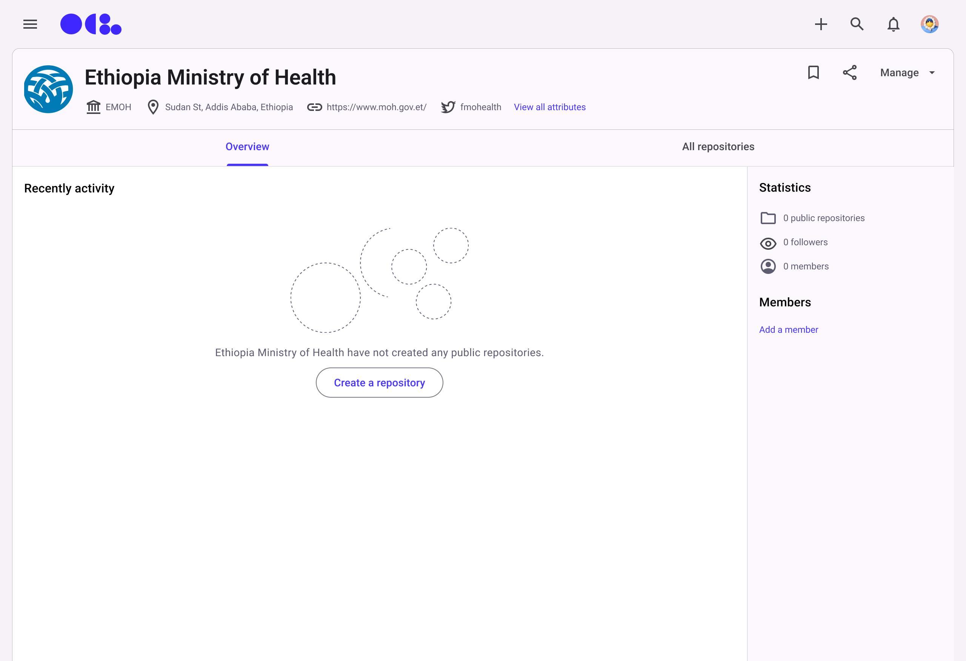Open View all attributes link

[549, 107]
